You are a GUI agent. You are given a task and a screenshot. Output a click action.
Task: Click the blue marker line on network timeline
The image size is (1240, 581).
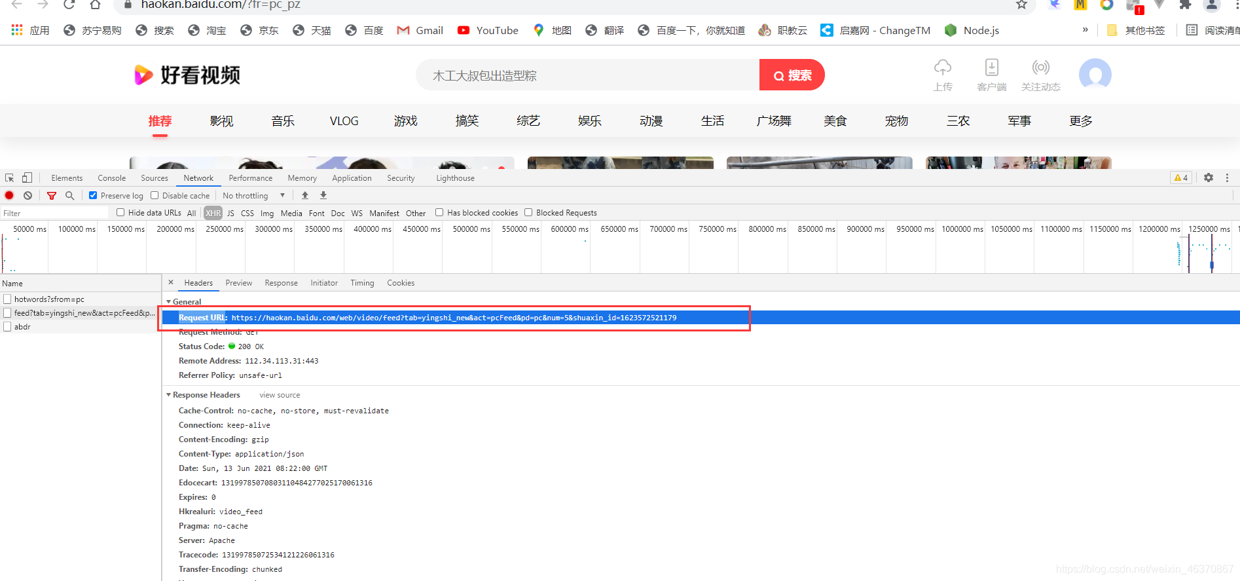pos(1212,254)
